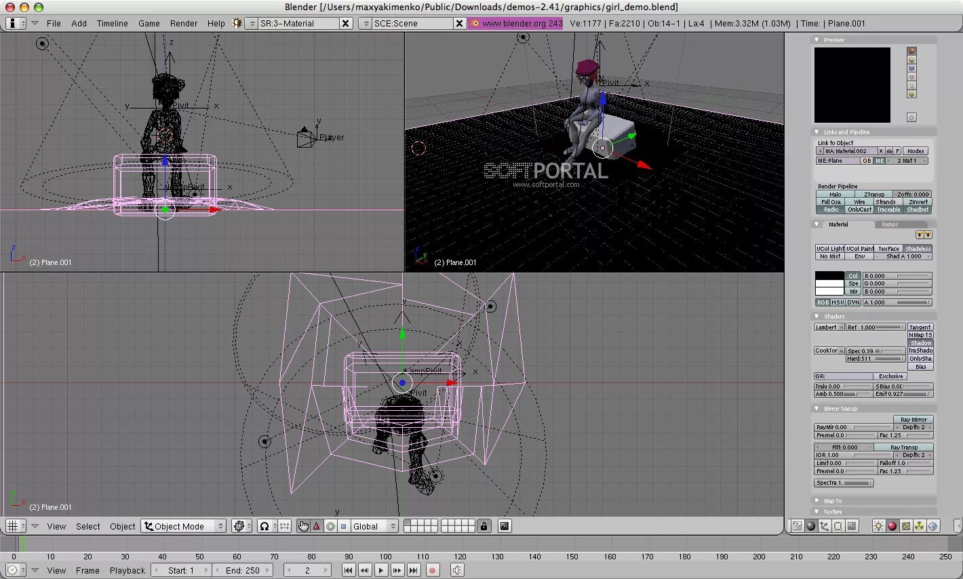The width and height of the screenshot is (963, 579).
Task: Click the rotate manipulator ring icon
Action: (x=330, y=526)
